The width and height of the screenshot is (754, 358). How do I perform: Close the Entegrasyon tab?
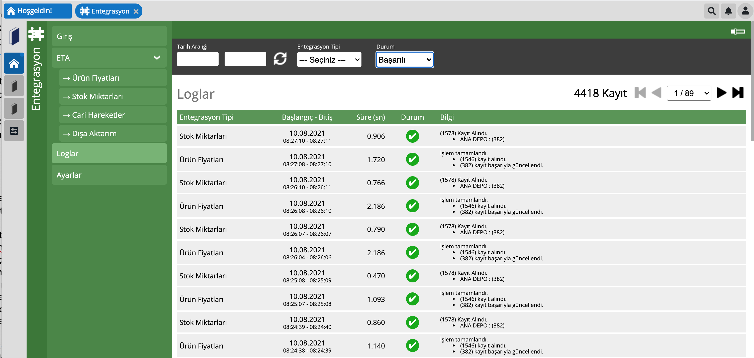pyautogui.click(x=136, y=12)
